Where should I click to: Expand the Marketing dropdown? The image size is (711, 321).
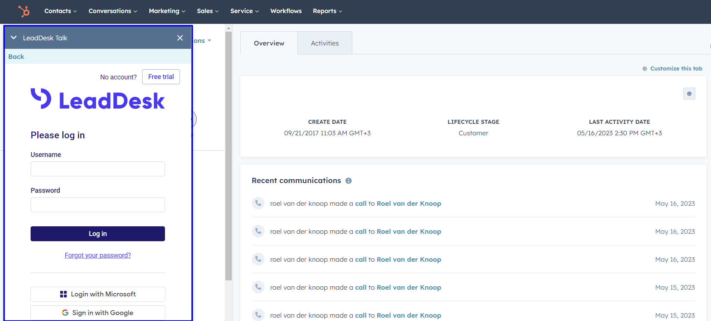coord(167,11)
